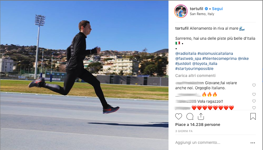Screen dimensions: 263x150
Task: View the 'Piace a 14.238 persone' likes list
Action: click(198, 125)
